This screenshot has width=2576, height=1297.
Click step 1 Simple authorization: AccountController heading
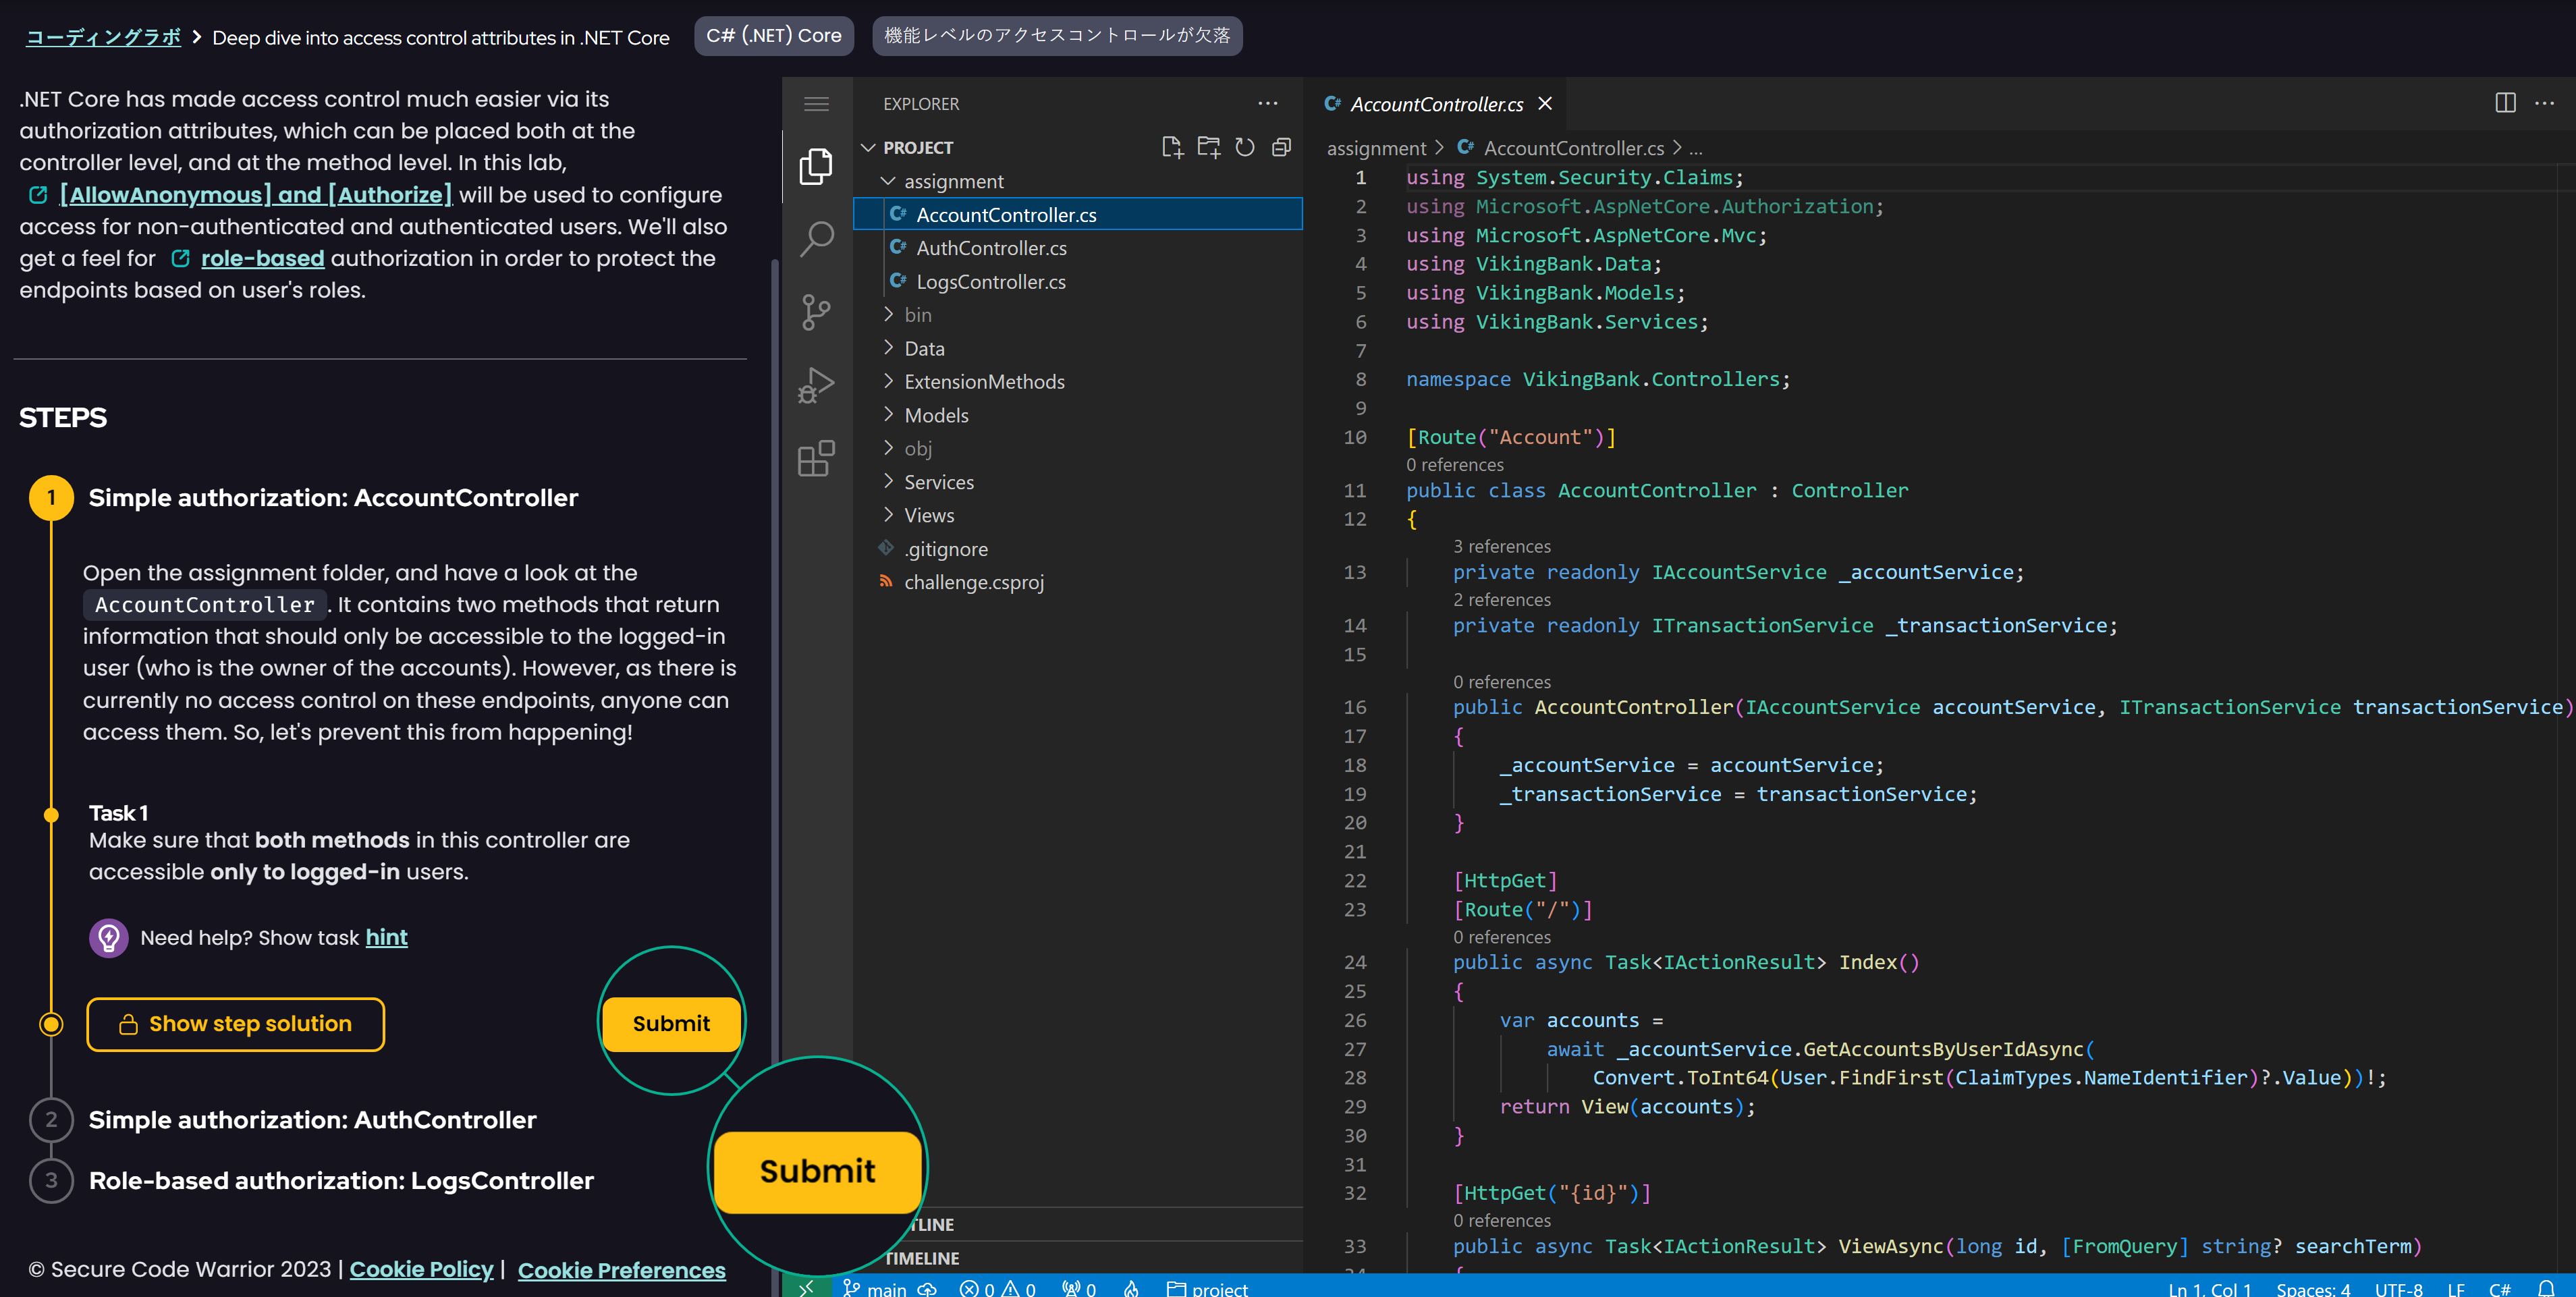pyautogui.click(x=333, y=498)
